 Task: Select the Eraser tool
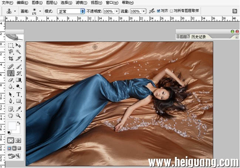pyautogui.click(x=11, y=80)
